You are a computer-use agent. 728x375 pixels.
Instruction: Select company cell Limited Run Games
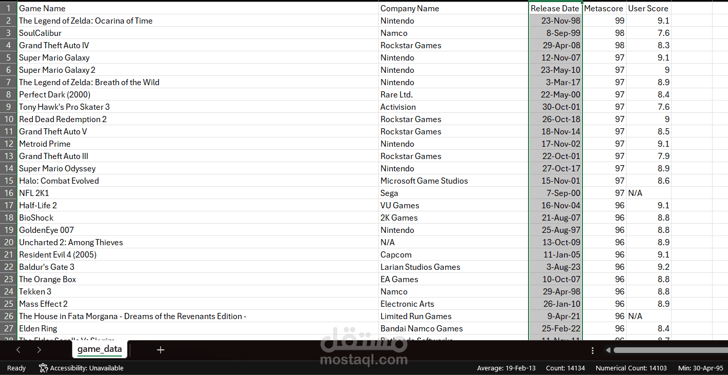(x=454, y=316)
